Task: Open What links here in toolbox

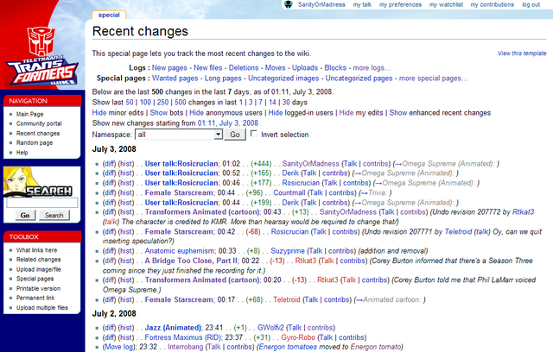Action: pyautogui.click(x=36, y=250)
